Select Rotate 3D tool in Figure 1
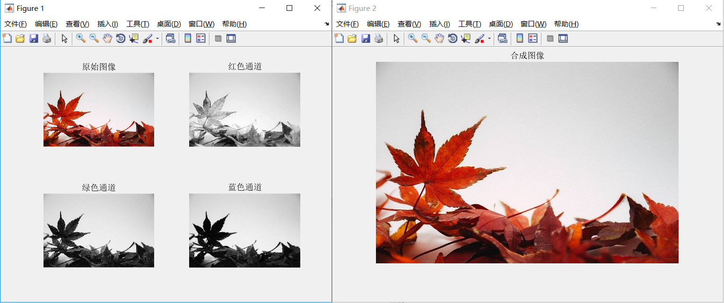Image resolution: width=724 pixels, height=303 pixels. (x=121, y=39)
